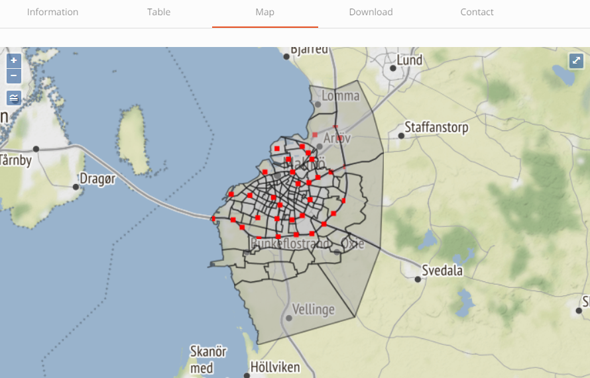The height and width of the screenshot is (378, 590).
Task: Zoom in the map with plus button
Action: 14,60
